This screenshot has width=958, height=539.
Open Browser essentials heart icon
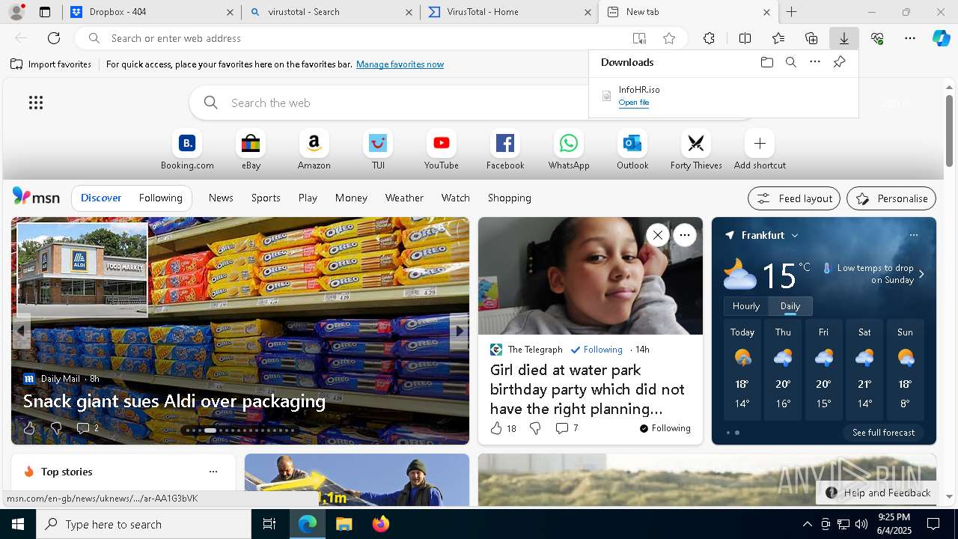[x=877, y=38]
